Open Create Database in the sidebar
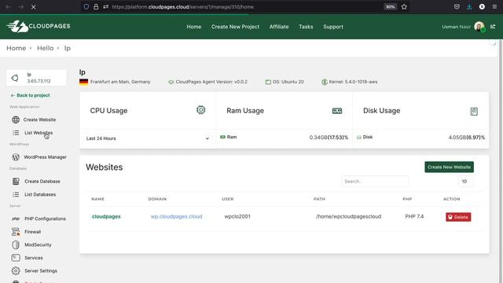Viewport: 503px width, 283px height. [42, 182]
